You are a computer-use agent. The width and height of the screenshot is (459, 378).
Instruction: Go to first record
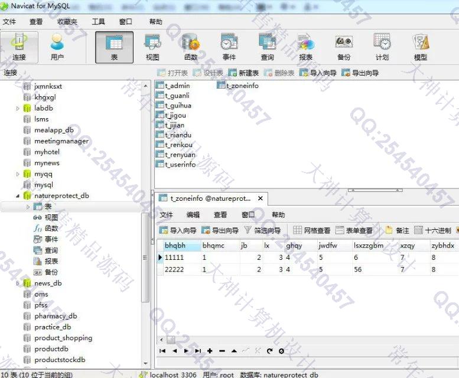click(162, 351)
